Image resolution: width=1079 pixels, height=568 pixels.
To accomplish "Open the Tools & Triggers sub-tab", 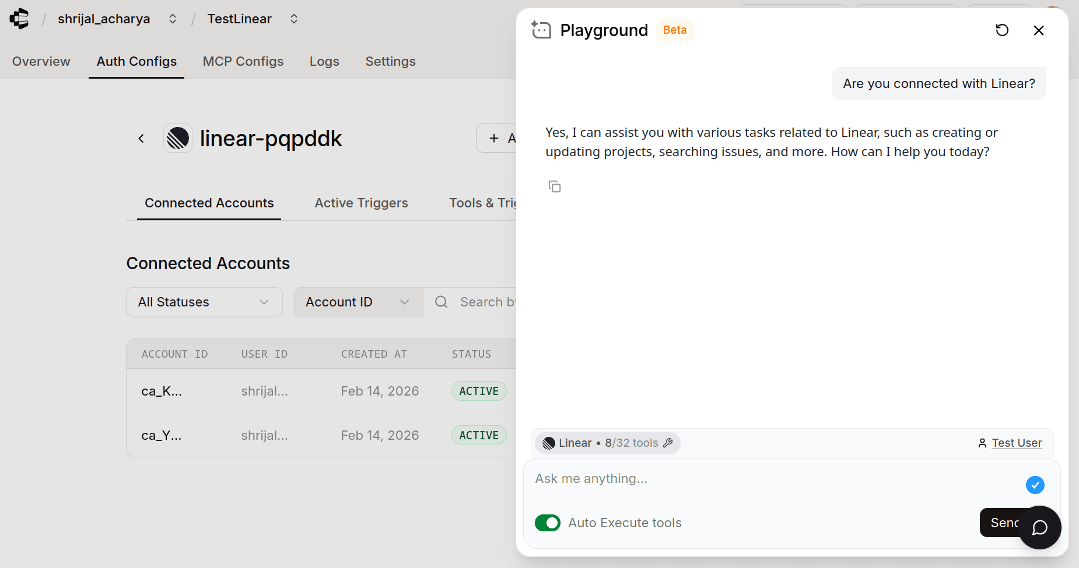I will 482,203.
